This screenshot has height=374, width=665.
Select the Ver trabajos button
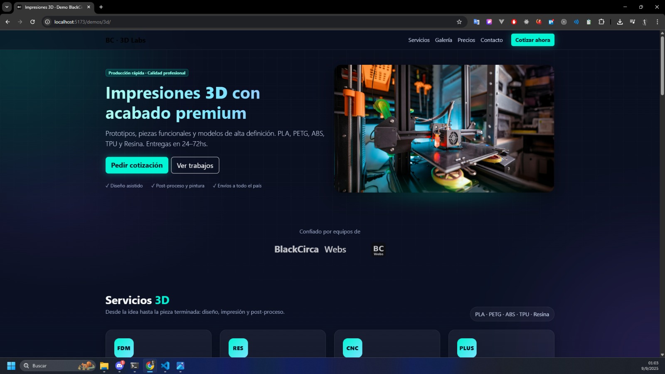pyautogui.click(x=195, y=165)
